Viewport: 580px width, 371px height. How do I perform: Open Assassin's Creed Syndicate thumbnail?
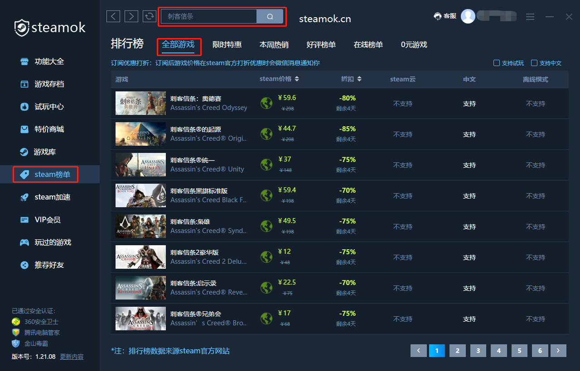[x=140, y=226]
